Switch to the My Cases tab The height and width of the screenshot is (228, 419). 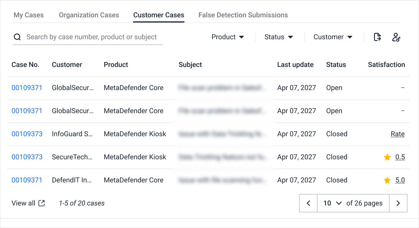coord(29,15)
